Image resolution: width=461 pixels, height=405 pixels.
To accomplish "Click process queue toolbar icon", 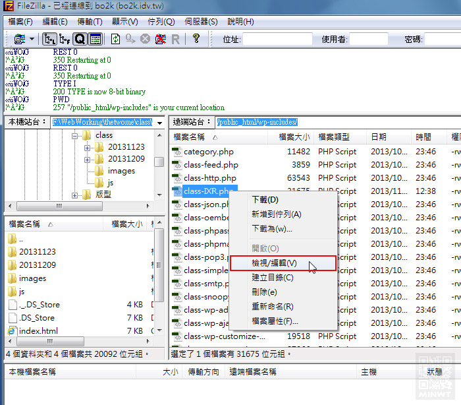I will [130, 39].
